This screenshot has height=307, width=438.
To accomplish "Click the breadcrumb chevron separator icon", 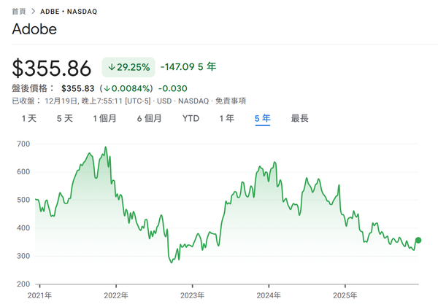I will [34, 12].
